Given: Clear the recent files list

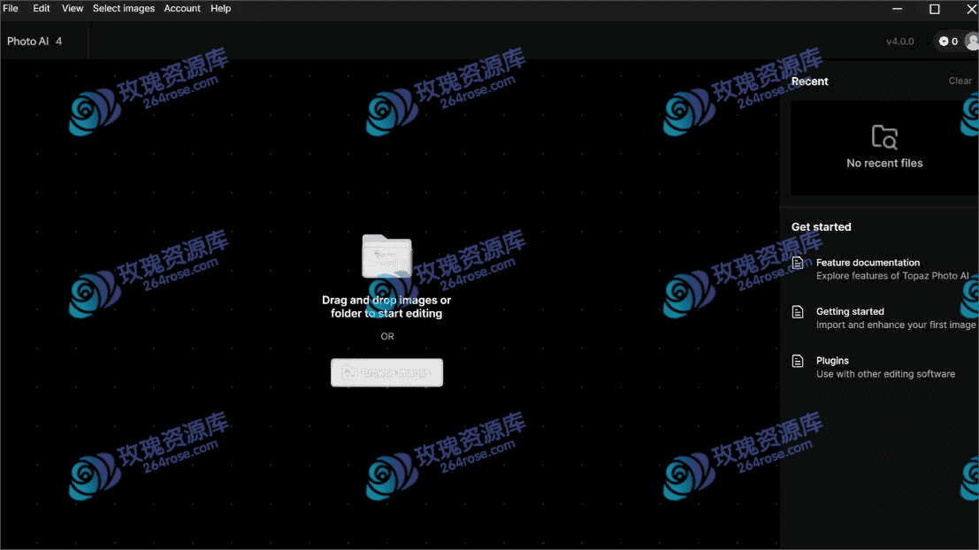Looking at the screenshot, I should tap(960, 80).
